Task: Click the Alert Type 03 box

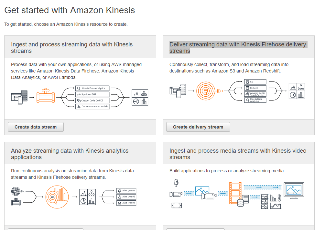Action: pyautogui.click(x=126, y=203)
